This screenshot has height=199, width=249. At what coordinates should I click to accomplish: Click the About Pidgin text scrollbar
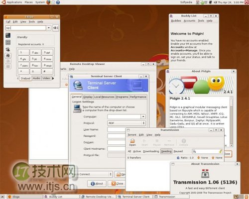pos(231,121)
